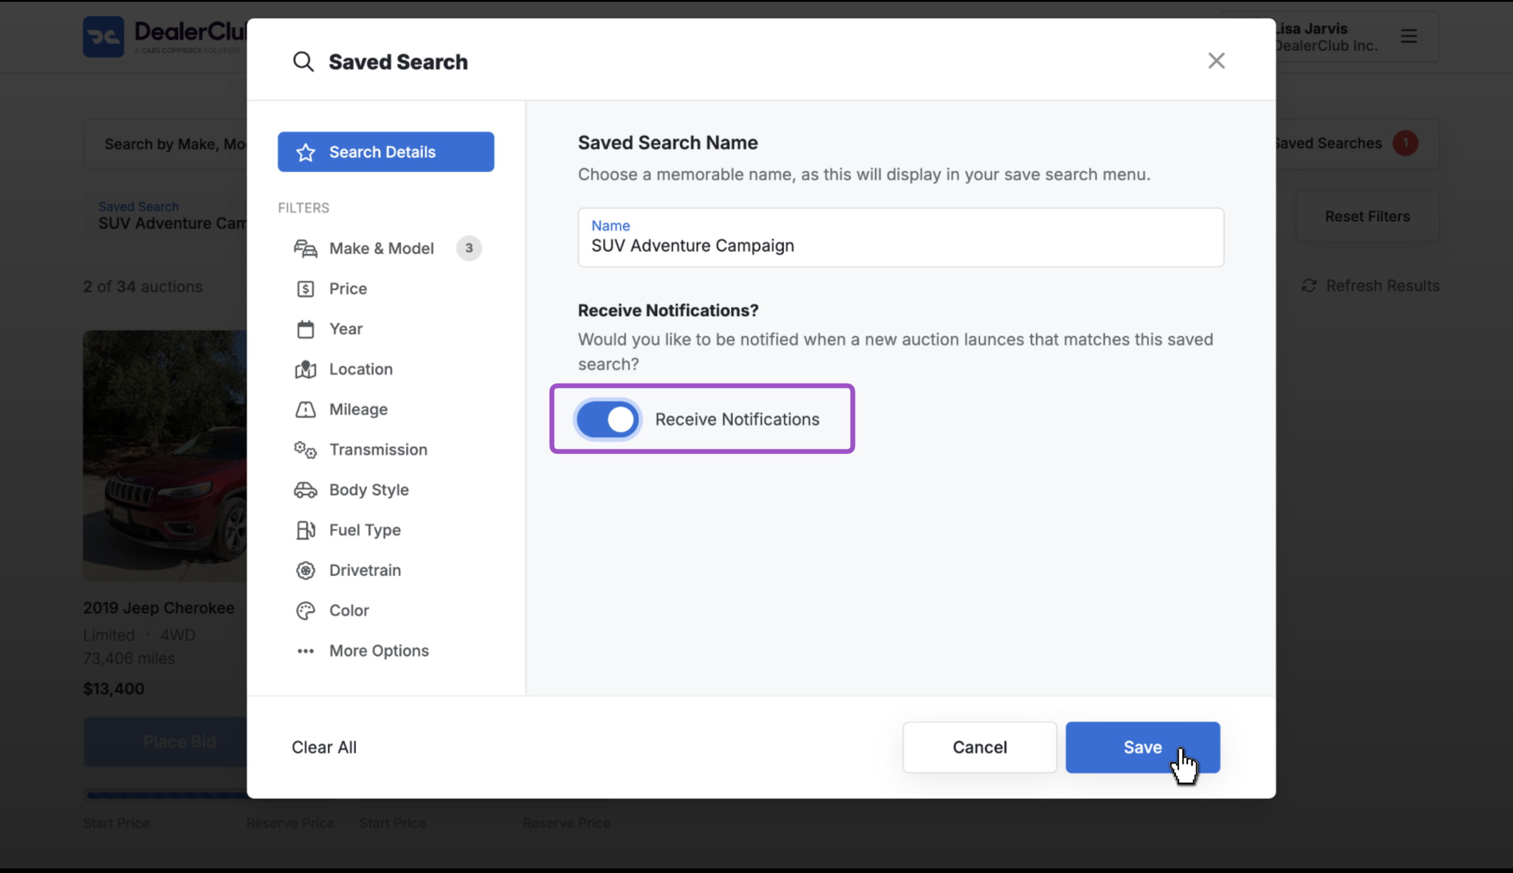The image size is (1513, 873).
Task: Click the Drivetrain wheel icon
Action: 305,570
